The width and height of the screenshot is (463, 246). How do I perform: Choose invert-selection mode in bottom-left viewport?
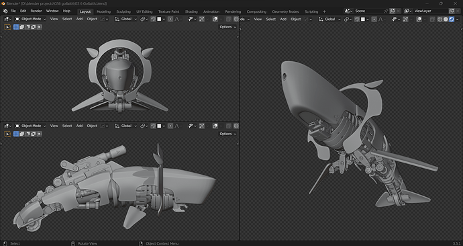pyautogui.click(x=34, y=134)
